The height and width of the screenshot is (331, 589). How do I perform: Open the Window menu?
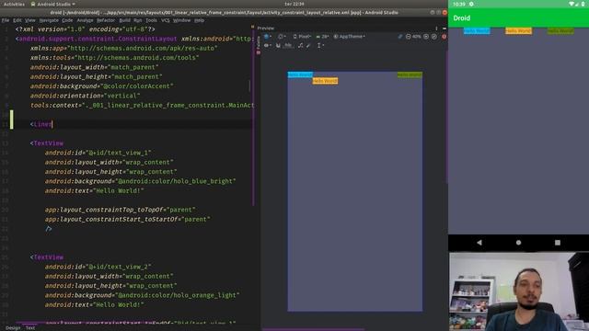pyautogui.click(x=182, y=20)
